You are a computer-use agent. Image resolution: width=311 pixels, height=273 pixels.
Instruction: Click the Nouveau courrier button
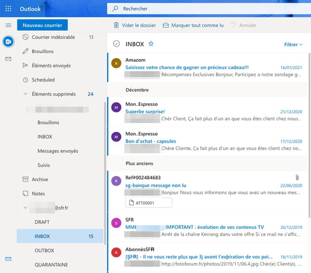[x=43, y=25]
